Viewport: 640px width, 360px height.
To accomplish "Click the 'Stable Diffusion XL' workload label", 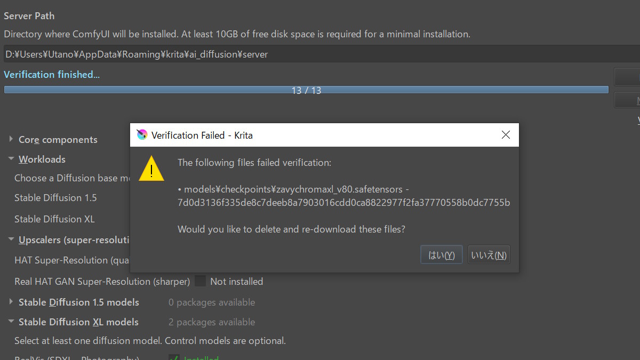I will click(x=54, y=219).
